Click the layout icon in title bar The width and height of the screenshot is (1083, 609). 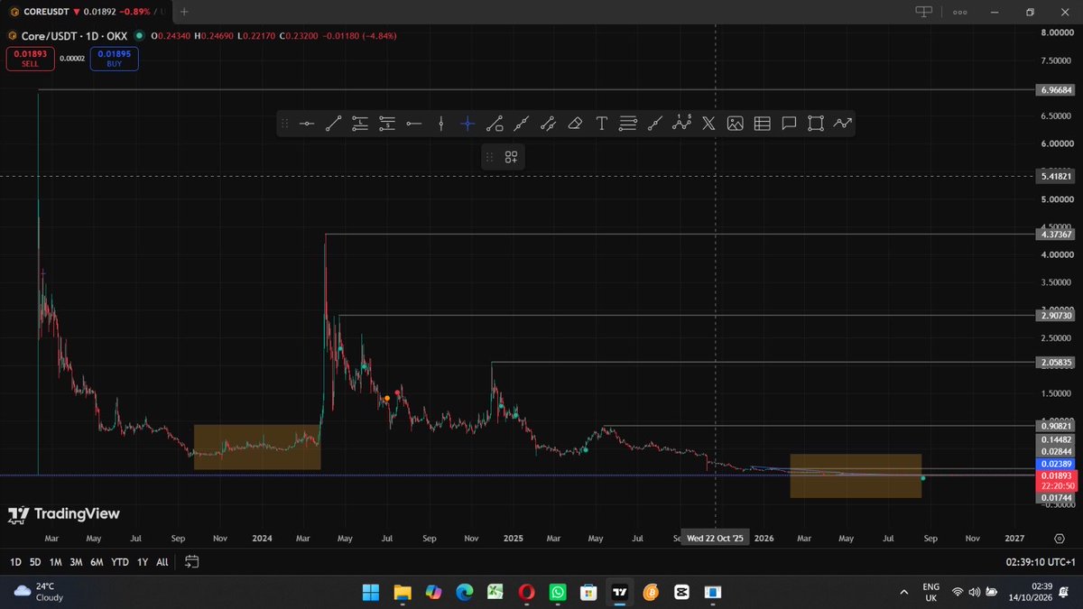point(923,12)
